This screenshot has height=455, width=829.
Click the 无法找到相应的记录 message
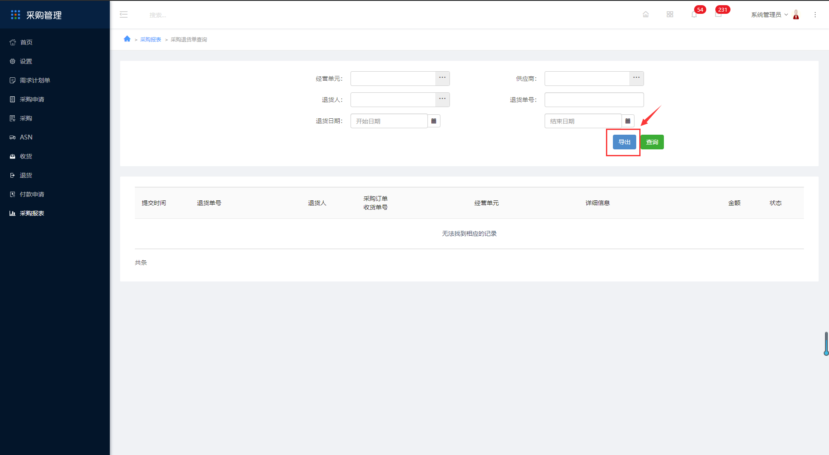[469, 234]
